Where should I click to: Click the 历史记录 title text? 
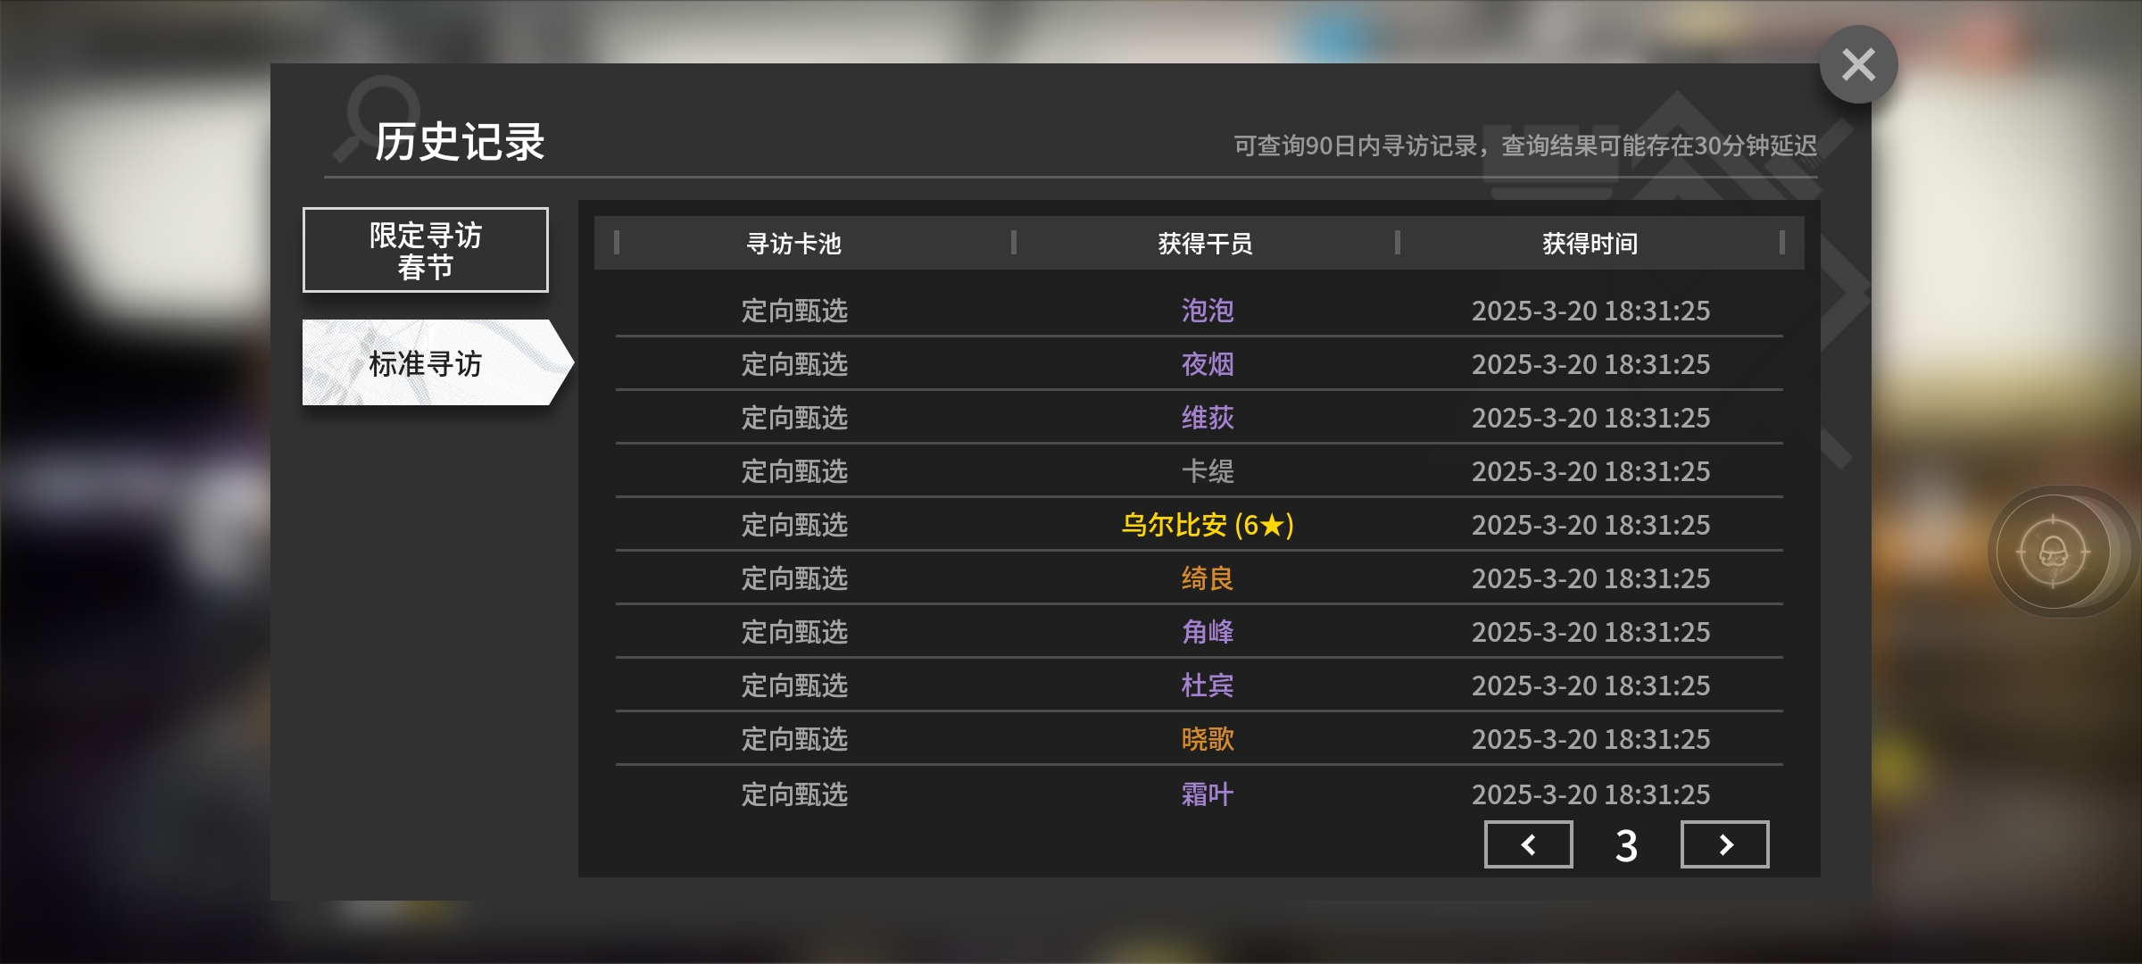pyautogui.click(x=459, y=142)
